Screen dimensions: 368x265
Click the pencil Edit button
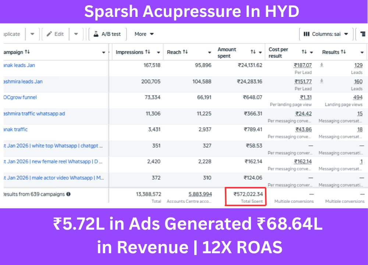click(55, 34)
